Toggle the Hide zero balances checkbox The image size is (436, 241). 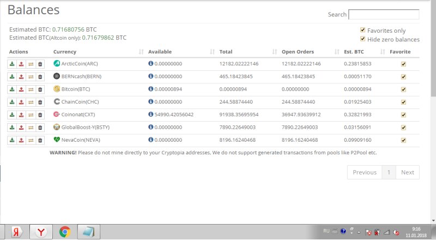(363, 39)
